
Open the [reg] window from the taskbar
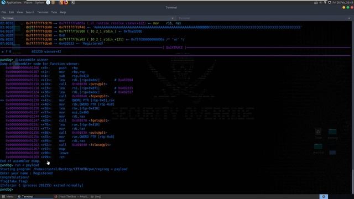pyautogui.click(x=96, y=197)
